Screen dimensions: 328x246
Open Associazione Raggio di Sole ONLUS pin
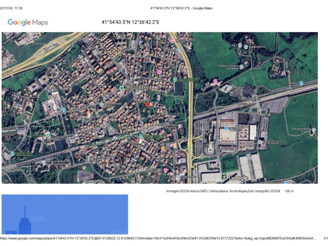180,126
